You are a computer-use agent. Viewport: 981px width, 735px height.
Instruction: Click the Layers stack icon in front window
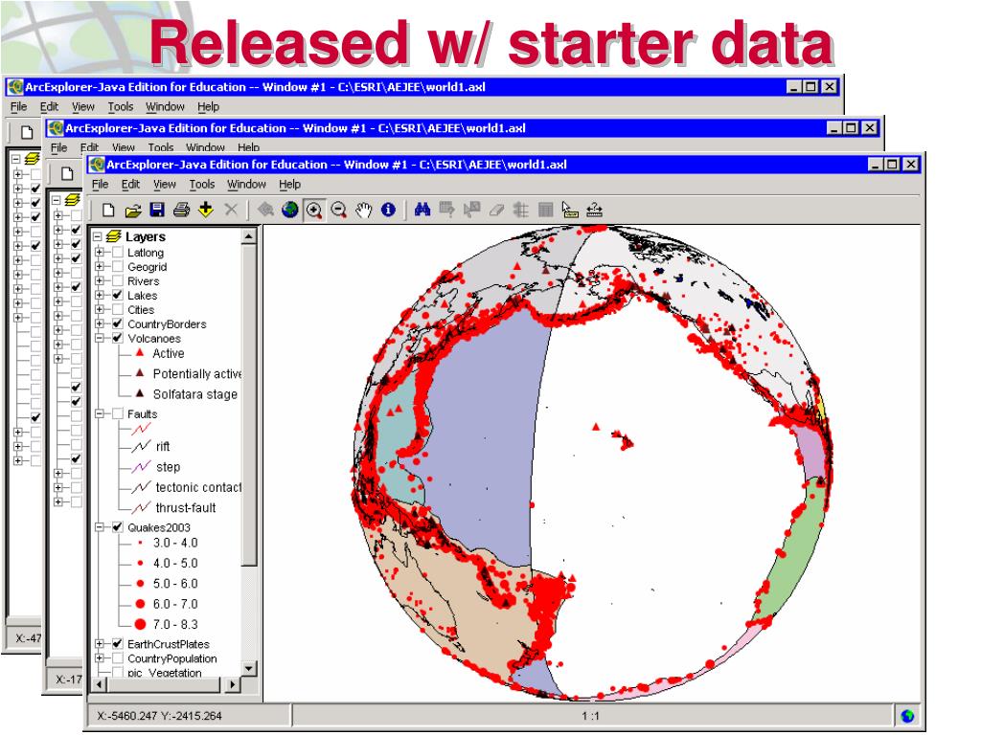pyautogui.click(x=113, y=236)
